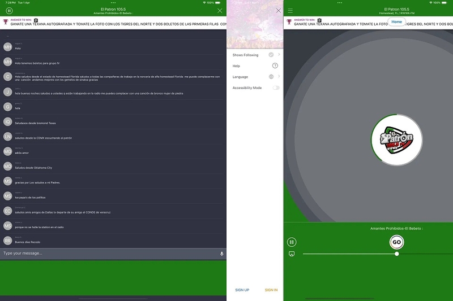Expand Shows Following chevron arrow

point(279,54)
